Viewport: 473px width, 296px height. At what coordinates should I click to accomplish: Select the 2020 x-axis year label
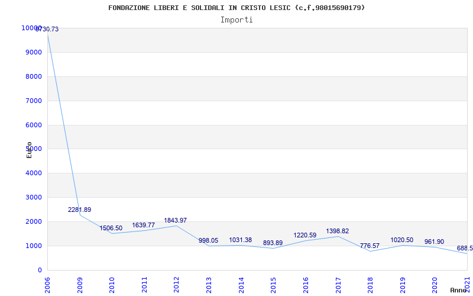pos(435,284)
